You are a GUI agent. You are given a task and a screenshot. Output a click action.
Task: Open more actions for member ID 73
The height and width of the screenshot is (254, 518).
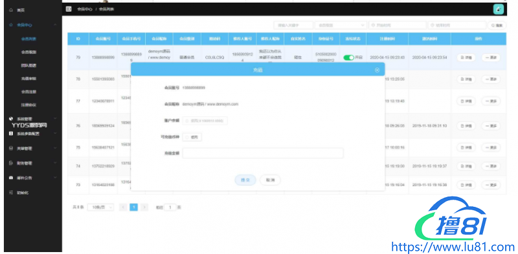(x=491, y=185)
